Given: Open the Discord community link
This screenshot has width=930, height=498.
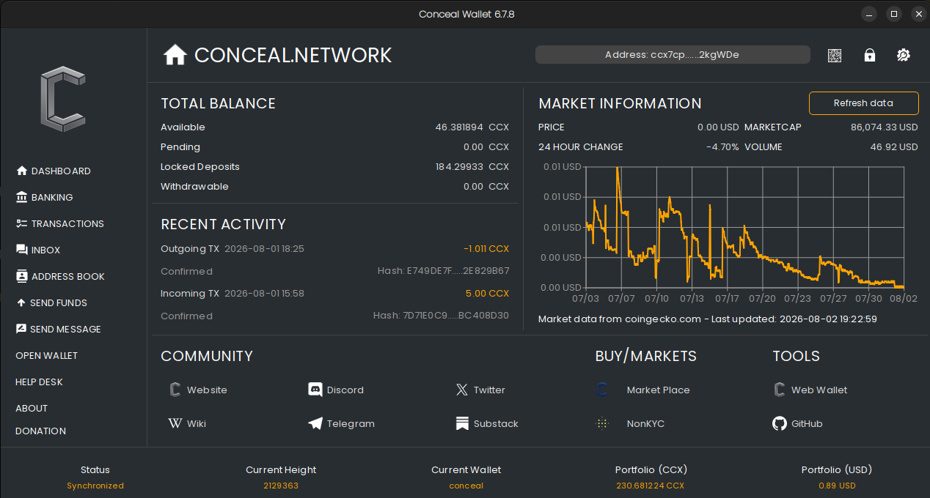Looking at the screenshot, I should [x=345, y=390].
